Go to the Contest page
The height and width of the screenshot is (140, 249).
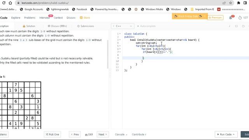[x=58, y=17]
